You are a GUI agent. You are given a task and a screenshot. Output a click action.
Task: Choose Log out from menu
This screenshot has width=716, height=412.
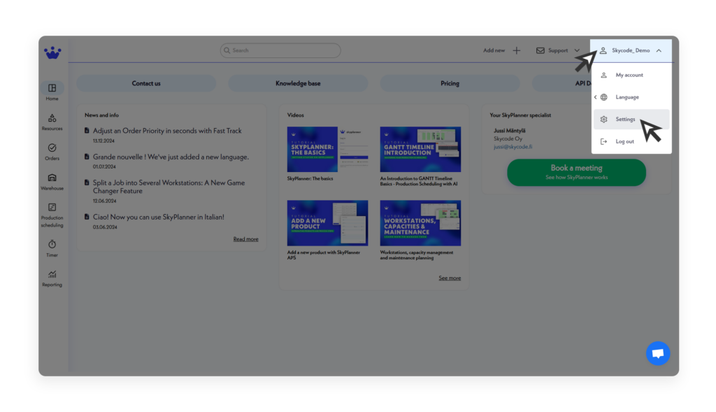click(624, 141)
